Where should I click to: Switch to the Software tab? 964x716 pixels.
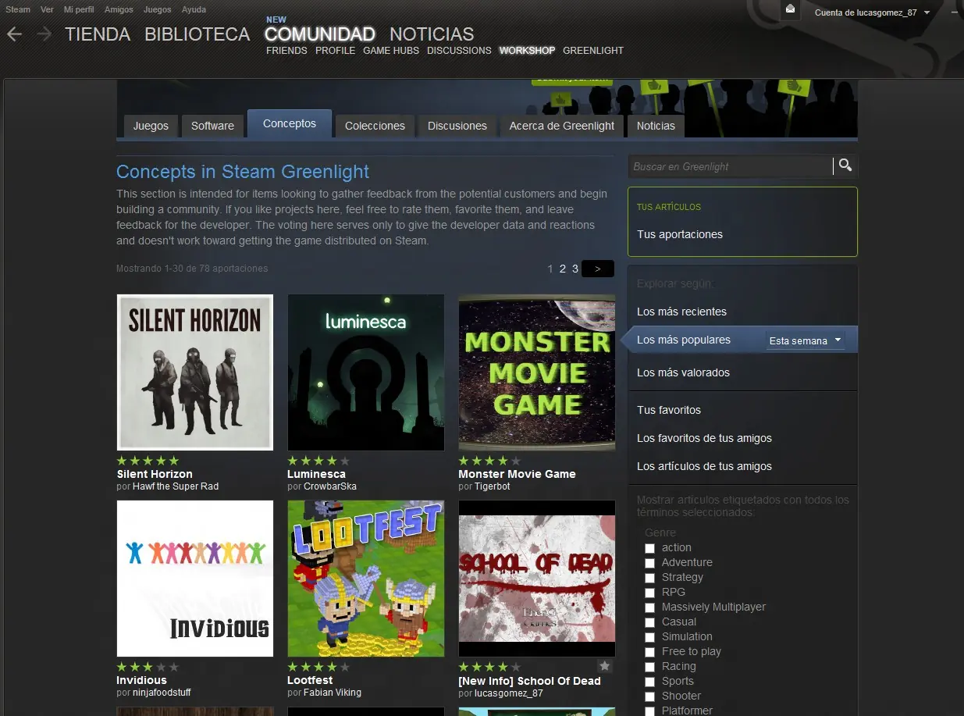[x=212, y=126]
